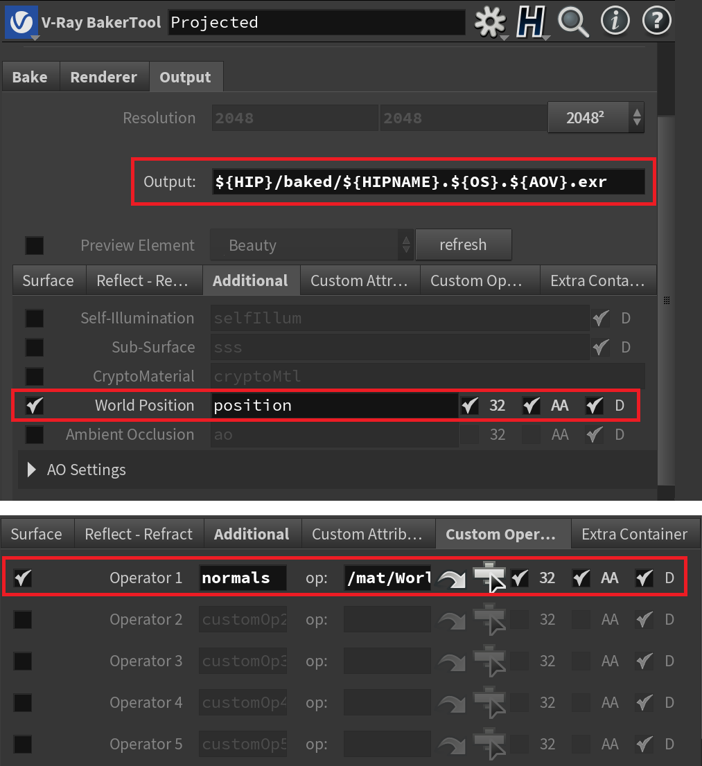Expand the AO Settings section
Viewport: 702px width, 766px height.
pos(32,470)
